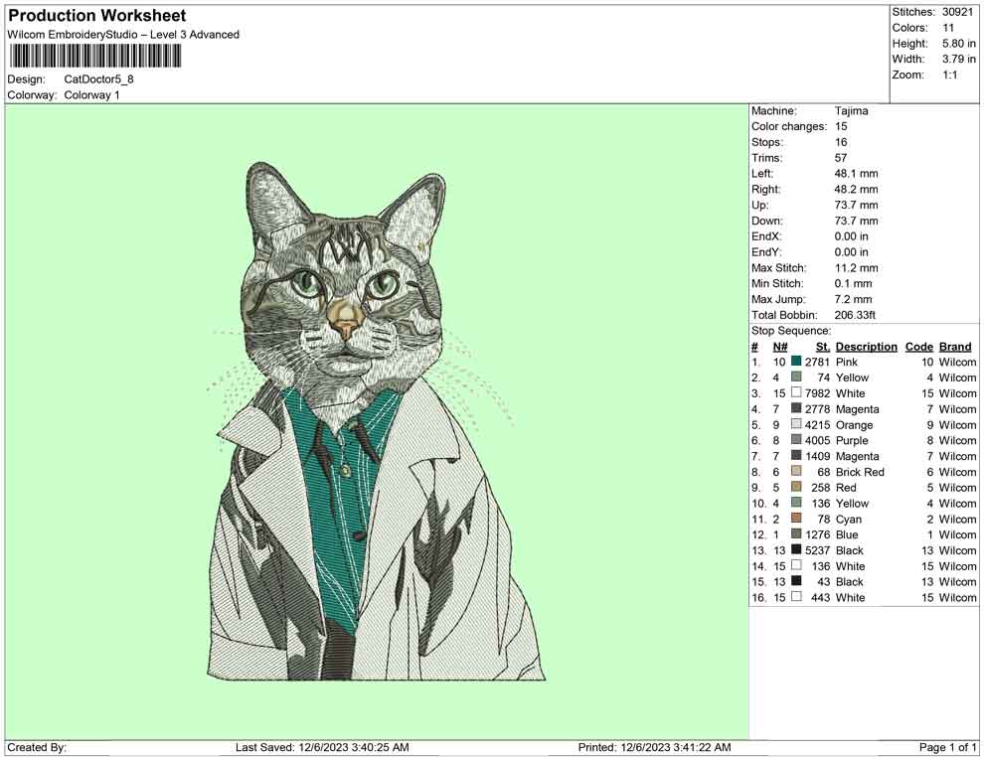Select the Black swatch with 5237 stitches
Image resolution: width=984 pixels, height=757 pixels.
pos(795,550)
